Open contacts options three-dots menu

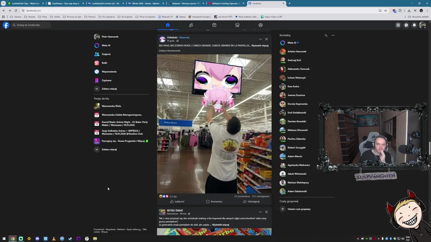click(333, 35)
